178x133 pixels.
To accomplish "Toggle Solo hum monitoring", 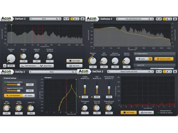I will [x=74, y=66].
